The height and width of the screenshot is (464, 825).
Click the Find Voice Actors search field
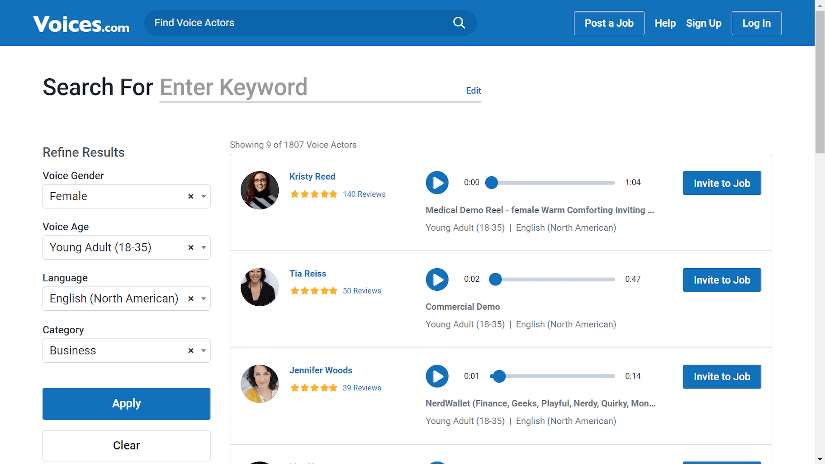coord(299,23)
